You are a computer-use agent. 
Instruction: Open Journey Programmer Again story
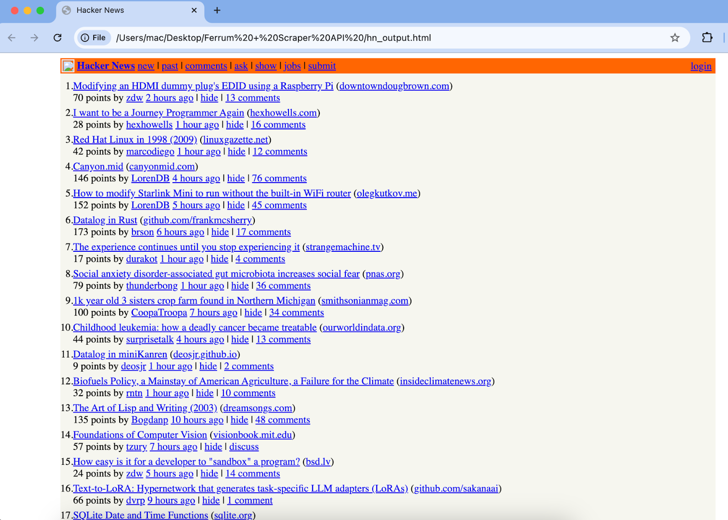[x=158, y=112]
